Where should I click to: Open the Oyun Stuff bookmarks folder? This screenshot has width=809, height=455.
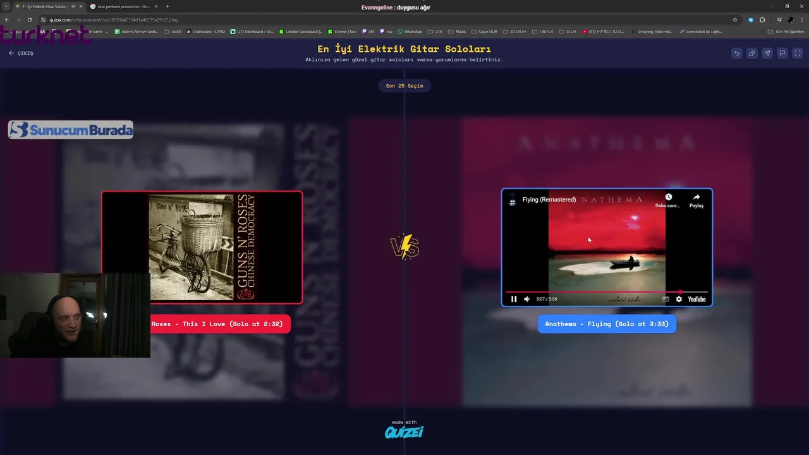484,32
